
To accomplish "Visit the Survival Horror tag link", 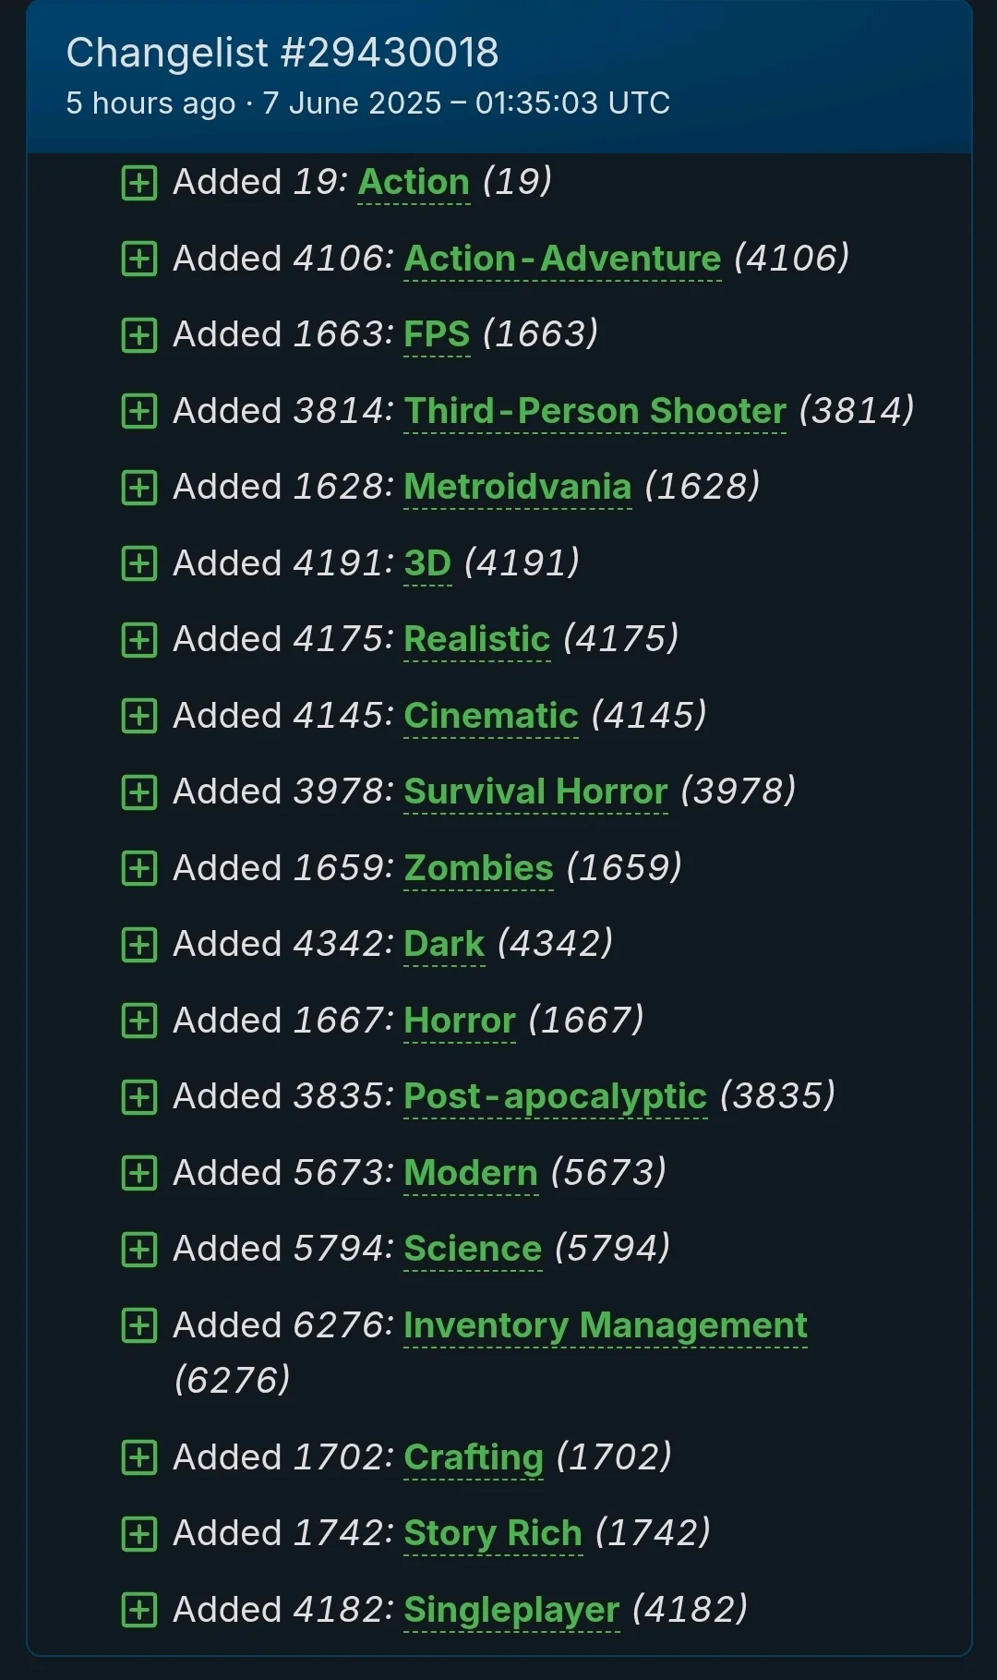I will 535,792.
